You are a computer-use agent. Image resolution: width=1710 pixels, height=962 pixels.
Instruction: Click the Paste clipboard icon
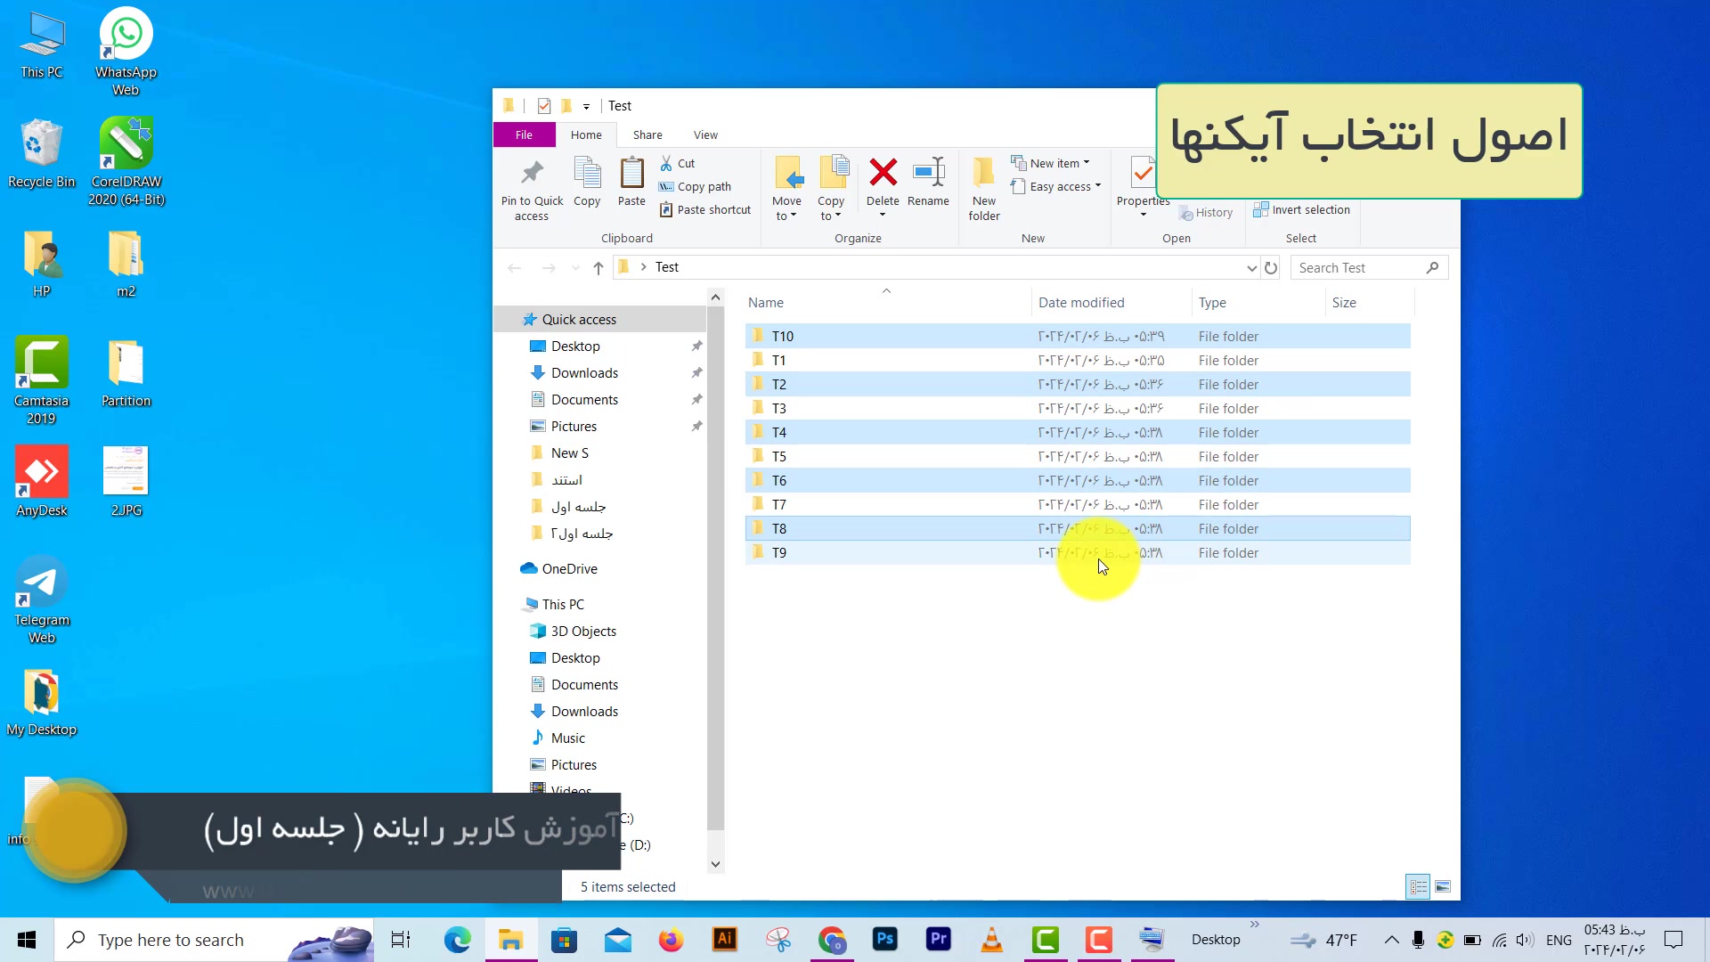click(631, 173)
